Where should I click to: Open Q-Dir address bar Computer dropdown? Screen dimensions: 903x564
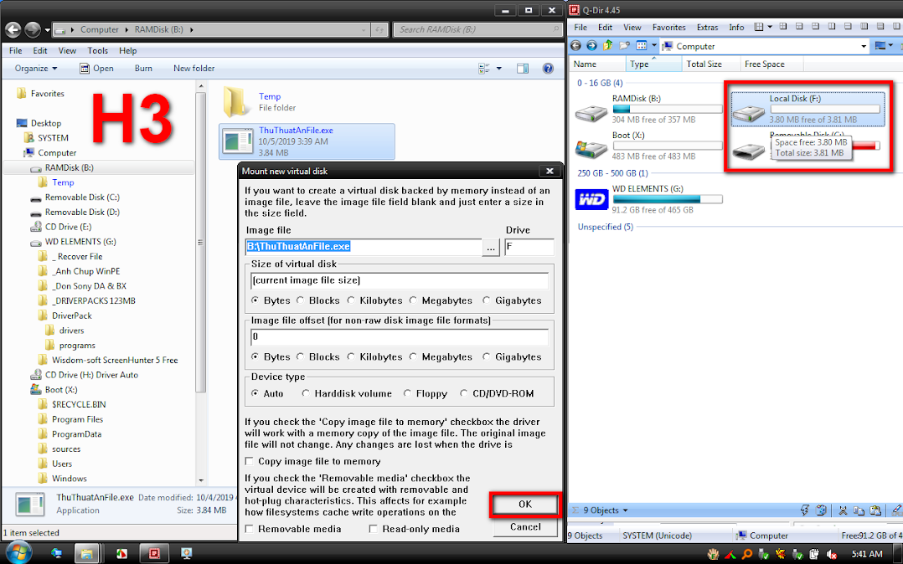pos(863,46)
